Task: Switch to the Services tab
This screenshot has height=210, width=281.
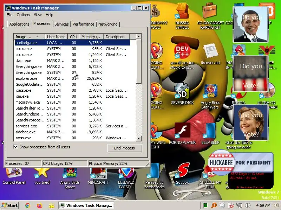Action: click(x=61, y=24)
